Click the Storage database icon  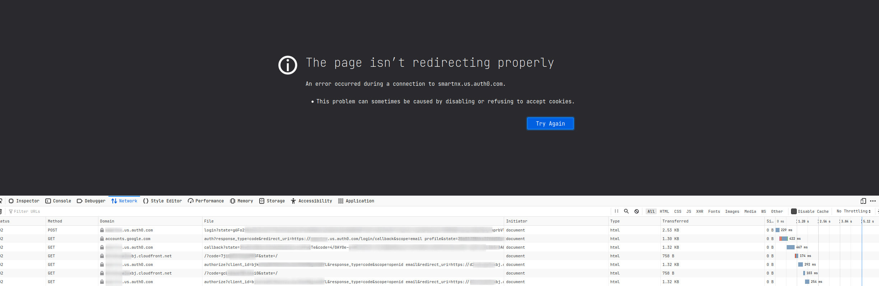click(x=262, y=201)
